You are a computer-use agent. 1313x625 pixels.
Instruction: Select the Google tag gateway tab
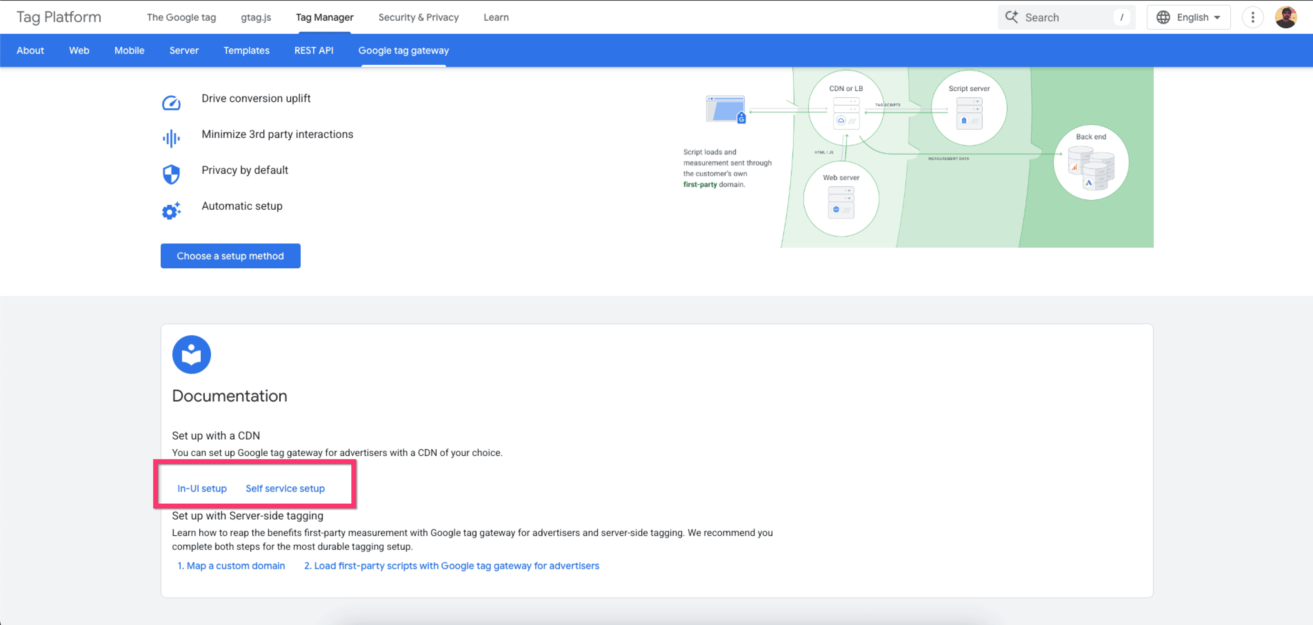coord(404,50)
